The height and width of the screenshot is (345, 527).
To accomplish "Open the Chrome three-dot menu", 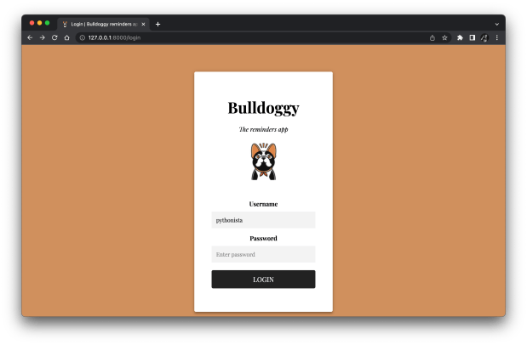I will pyautogui.click(x=496, y=37).
